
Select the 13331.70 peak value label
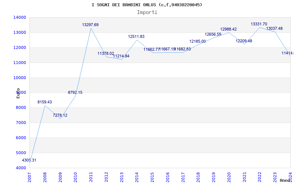[x=259, y=24]
